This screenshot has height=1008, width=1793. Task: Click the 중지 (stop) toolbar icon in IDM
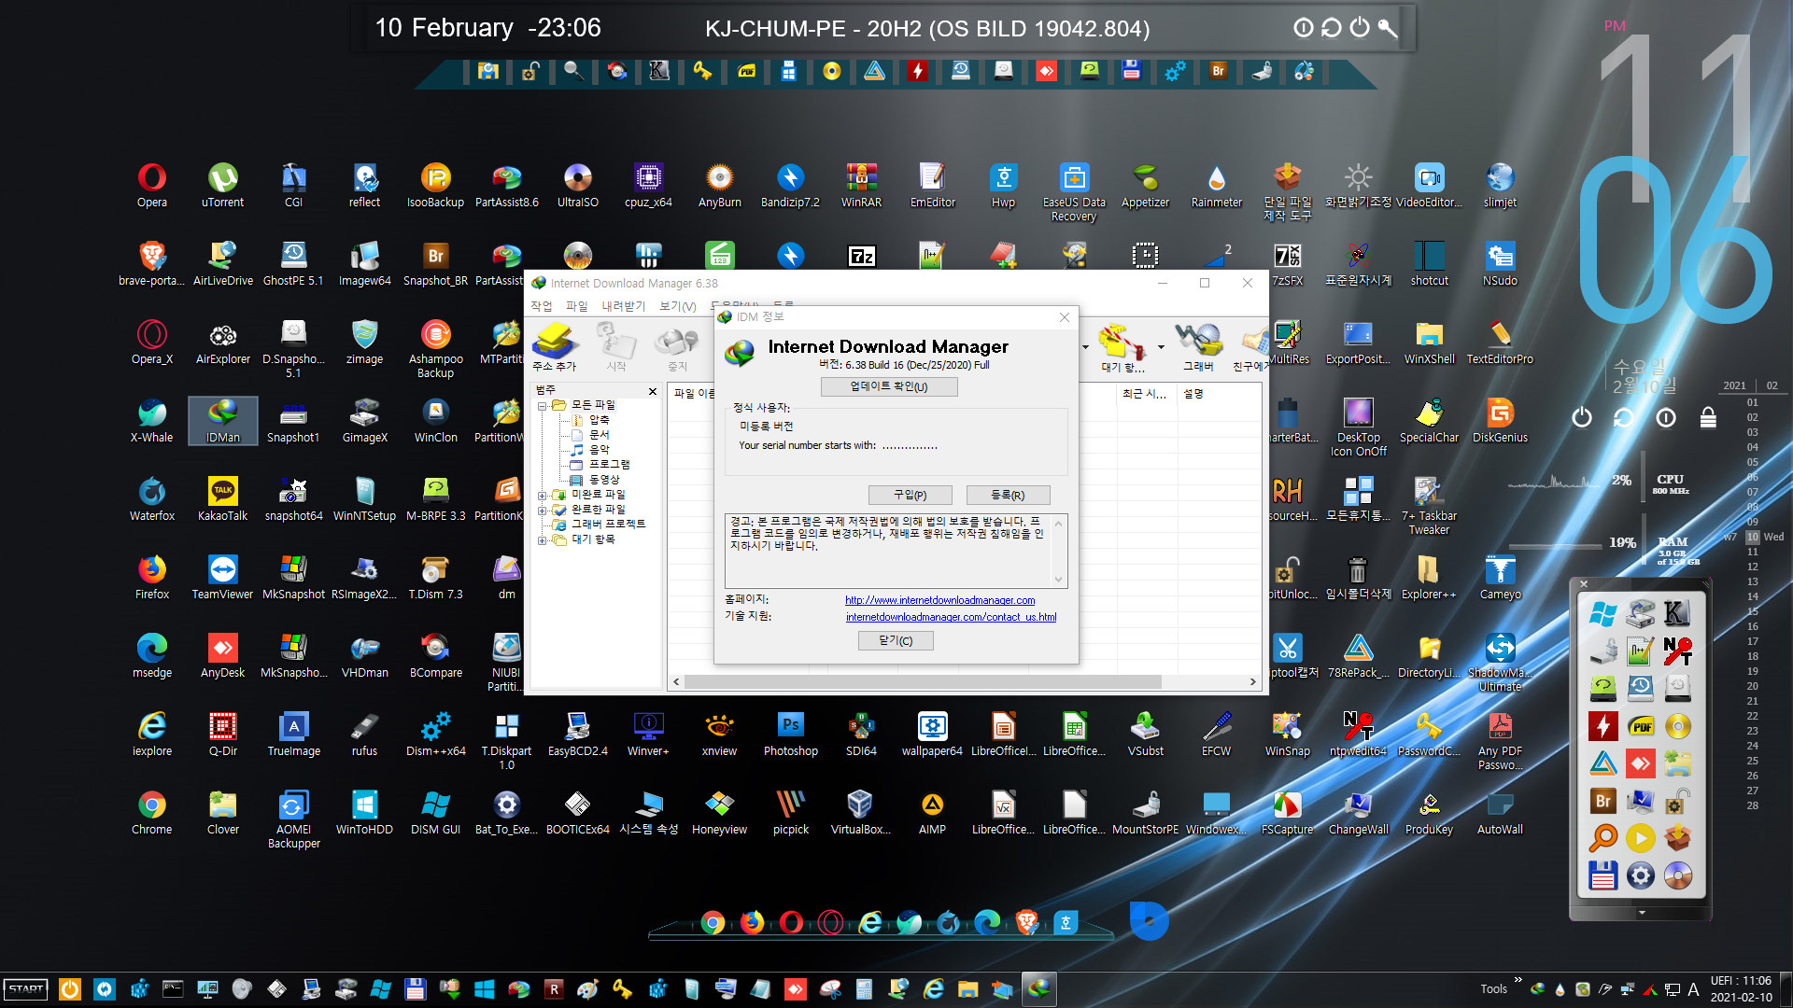coord(677,347)
